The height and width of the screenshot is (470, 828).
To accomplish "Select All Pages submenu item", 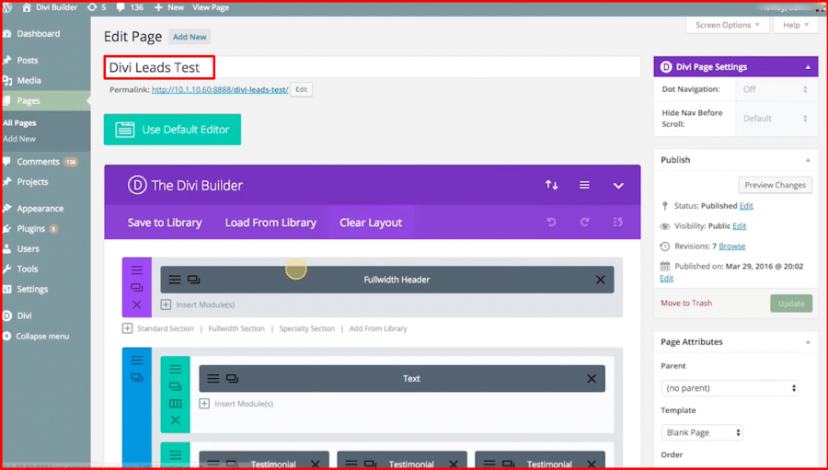I will (x=19, y=122).
